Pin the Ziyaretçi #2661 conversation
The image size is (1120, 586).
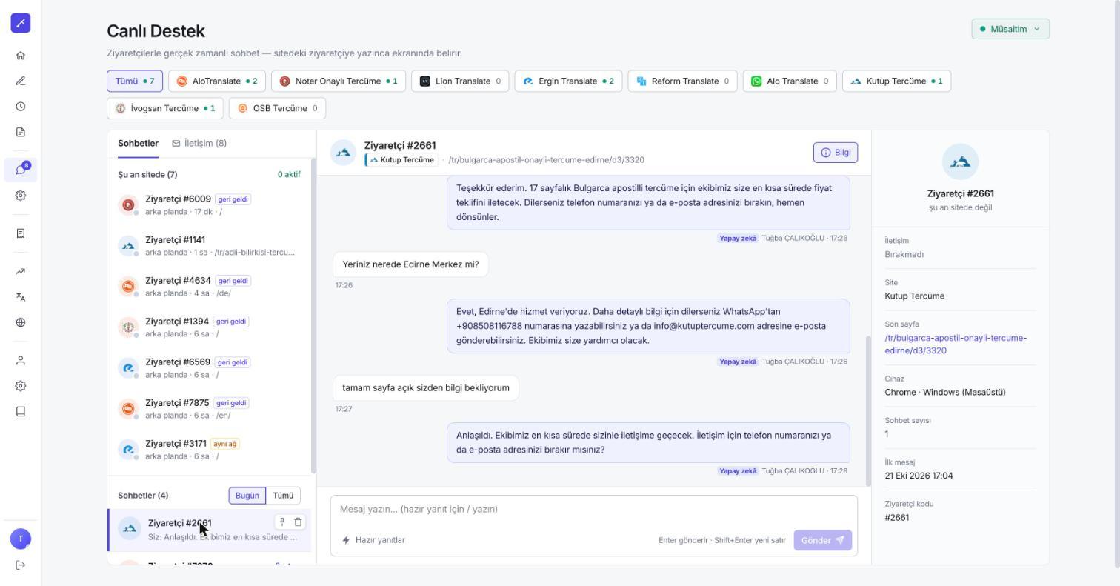tap(281, 522)
